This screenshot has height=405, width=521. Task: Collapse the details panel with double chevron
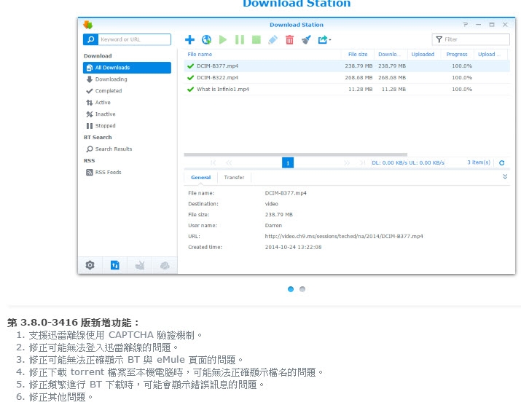point(505,176)
